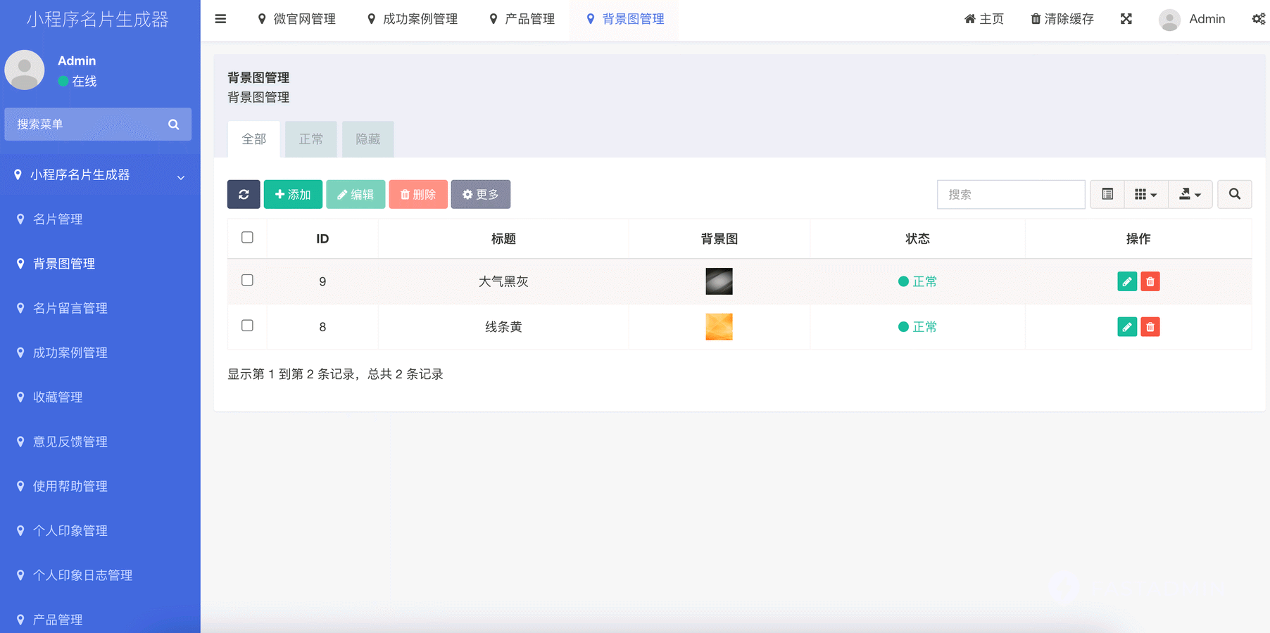This screenshot has height=633, width=1270.
Task: Open the export dropdown menu
Action: [x=1190, y=194]
